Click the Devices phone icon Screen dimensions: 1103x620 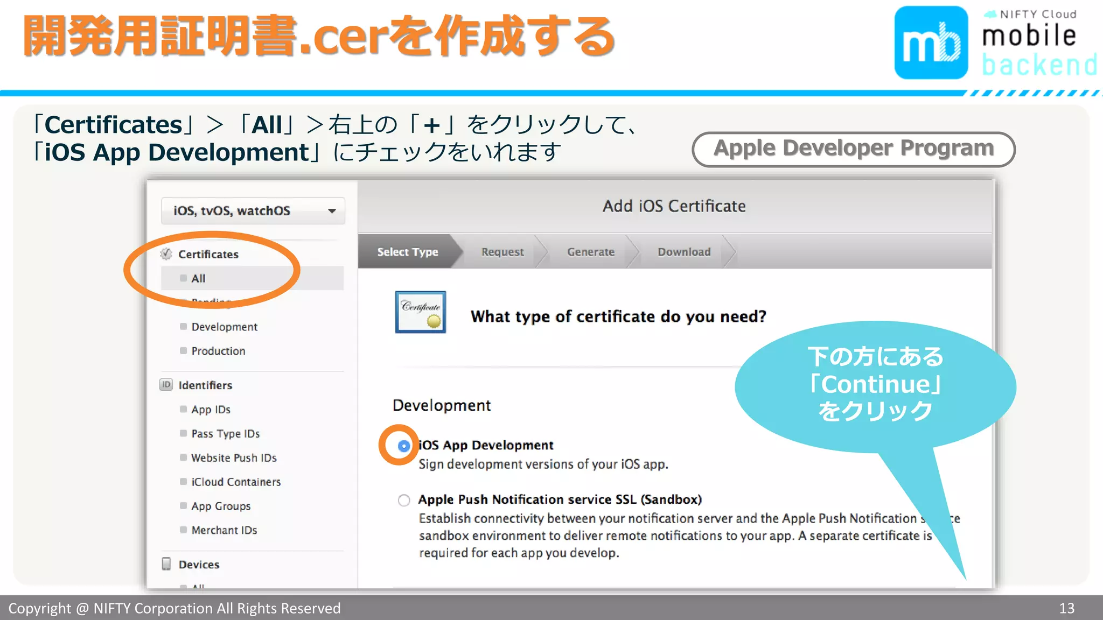(166, 564)
